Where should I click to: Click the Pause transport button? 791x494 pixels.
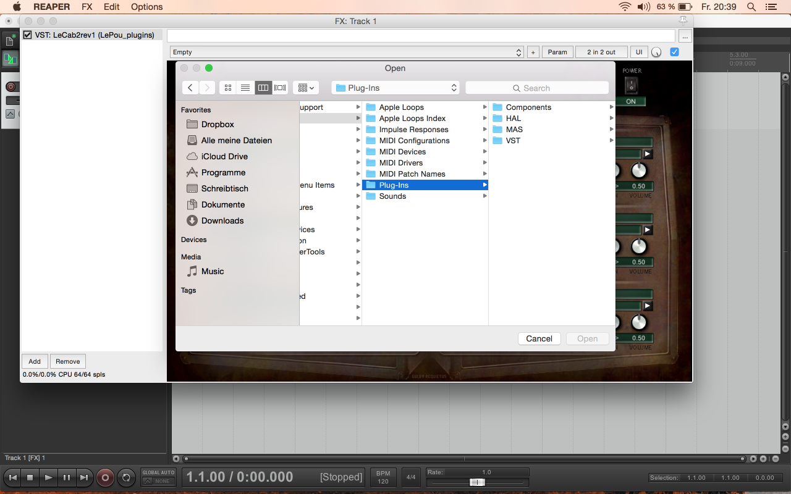click(66, 477)
